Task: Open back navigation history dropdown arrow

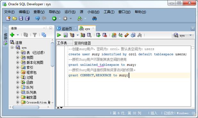Action: click(x=60, y=19)
